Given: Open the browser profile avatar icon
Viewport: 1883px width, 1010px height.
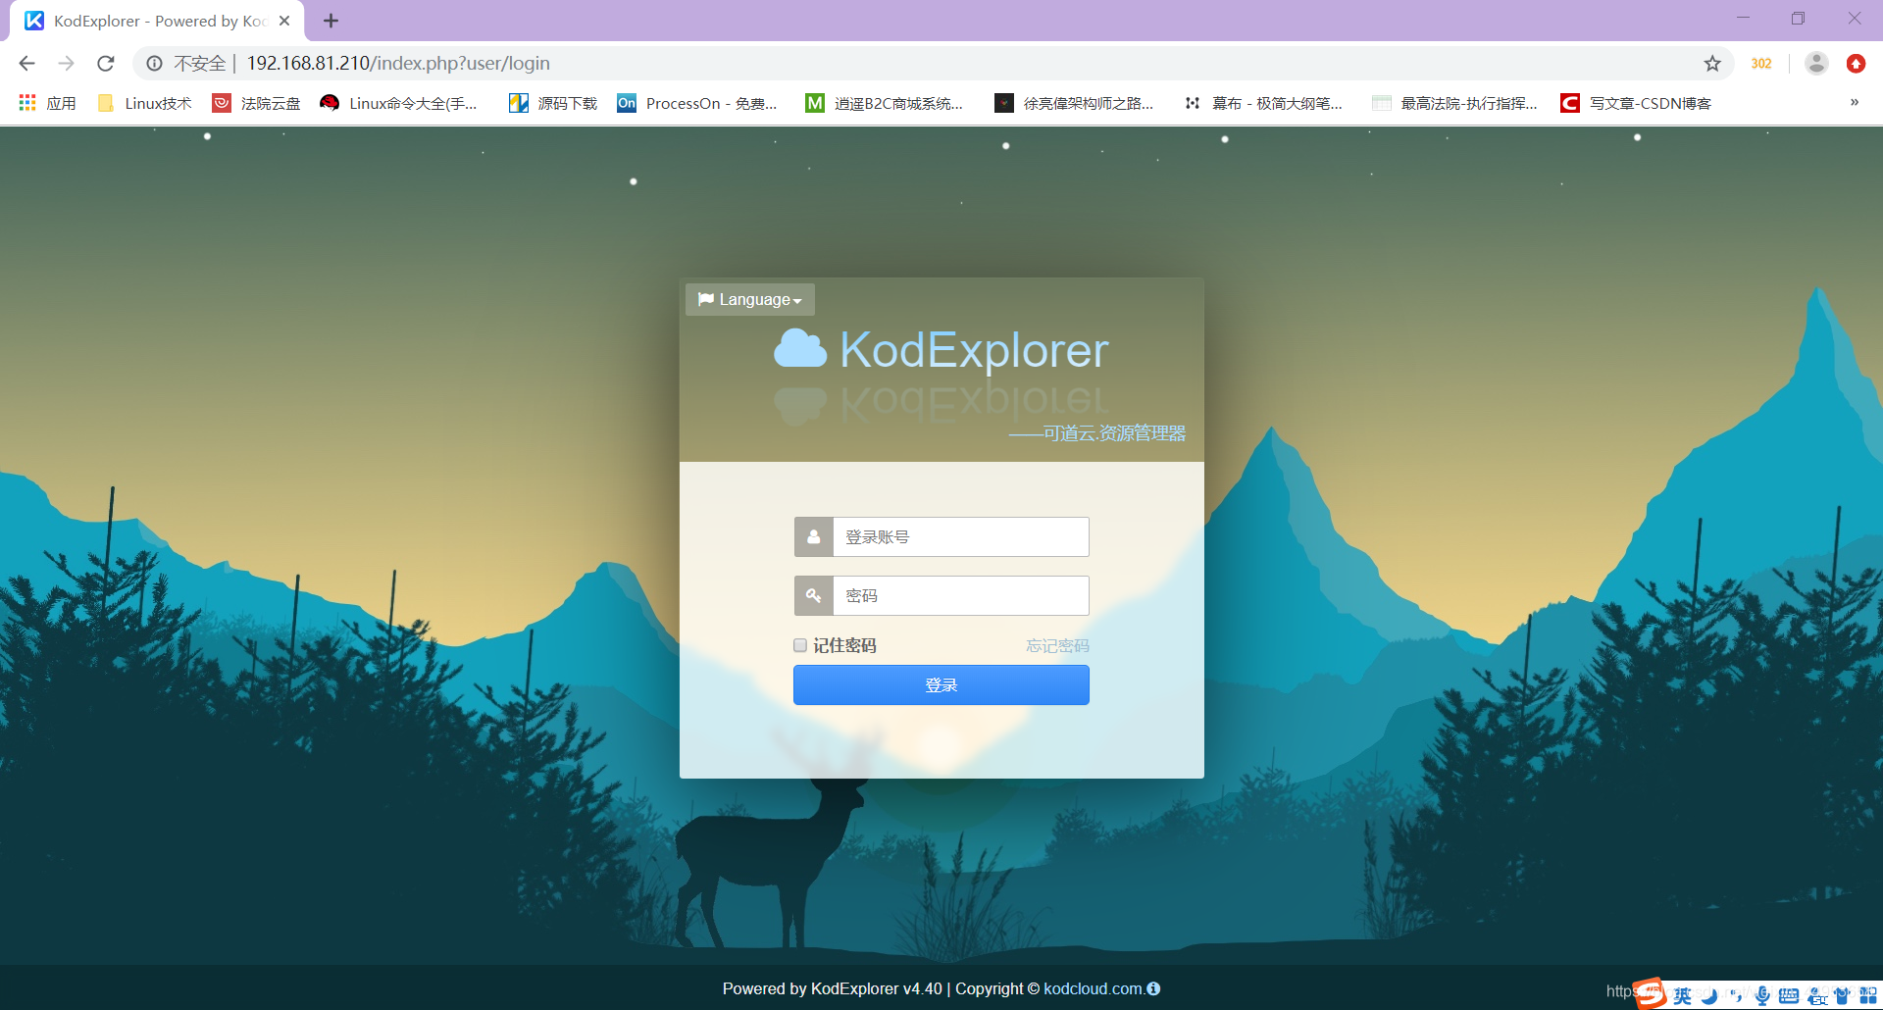Looking at the screenshot, I should (1816, 63).
